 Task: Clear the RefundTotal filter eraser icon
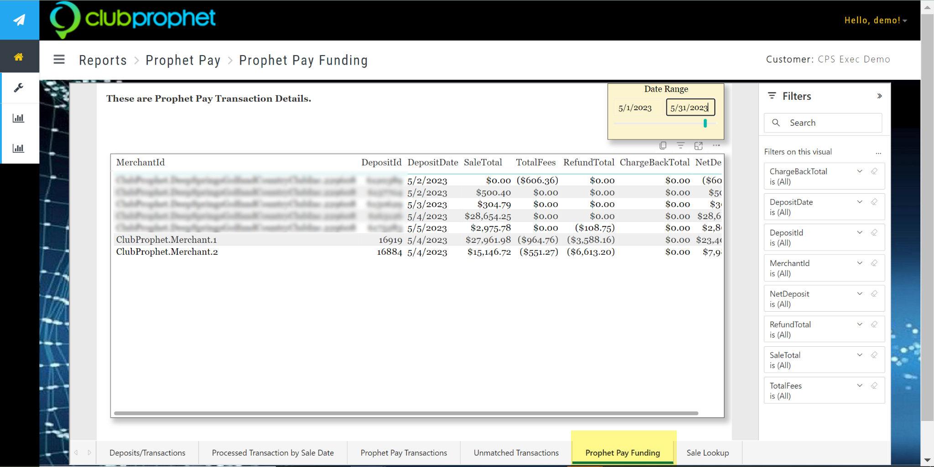tap(874, 324)
